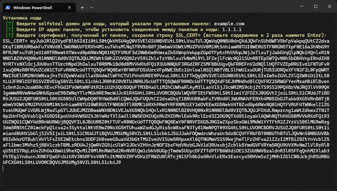This screenshot has width=337, height=191.
Task: Click the last certificate line ending 'cbiJ9'
Action: click(x=62, y=162)
